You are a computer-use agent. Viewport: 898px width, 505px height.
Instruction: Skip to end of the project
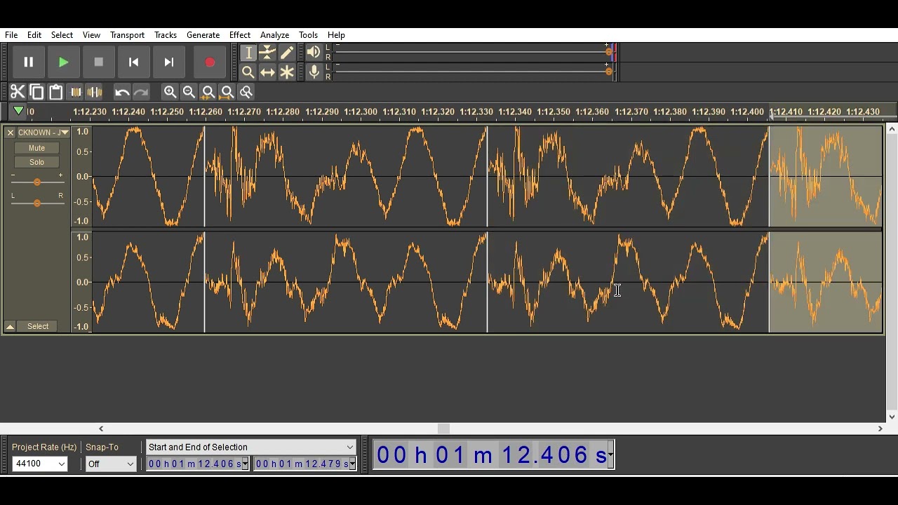(168, 62)
